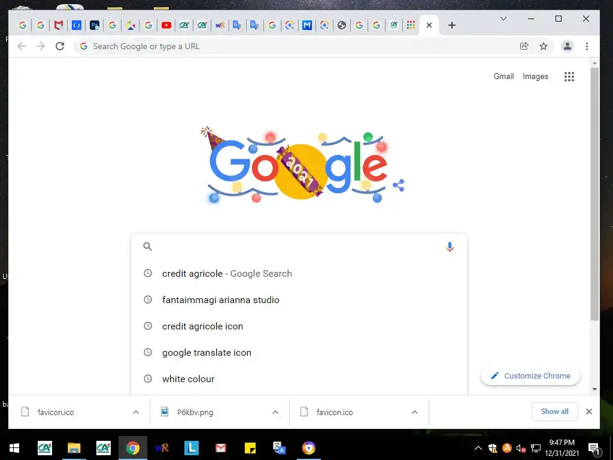Open Images link

coord(535,76)
